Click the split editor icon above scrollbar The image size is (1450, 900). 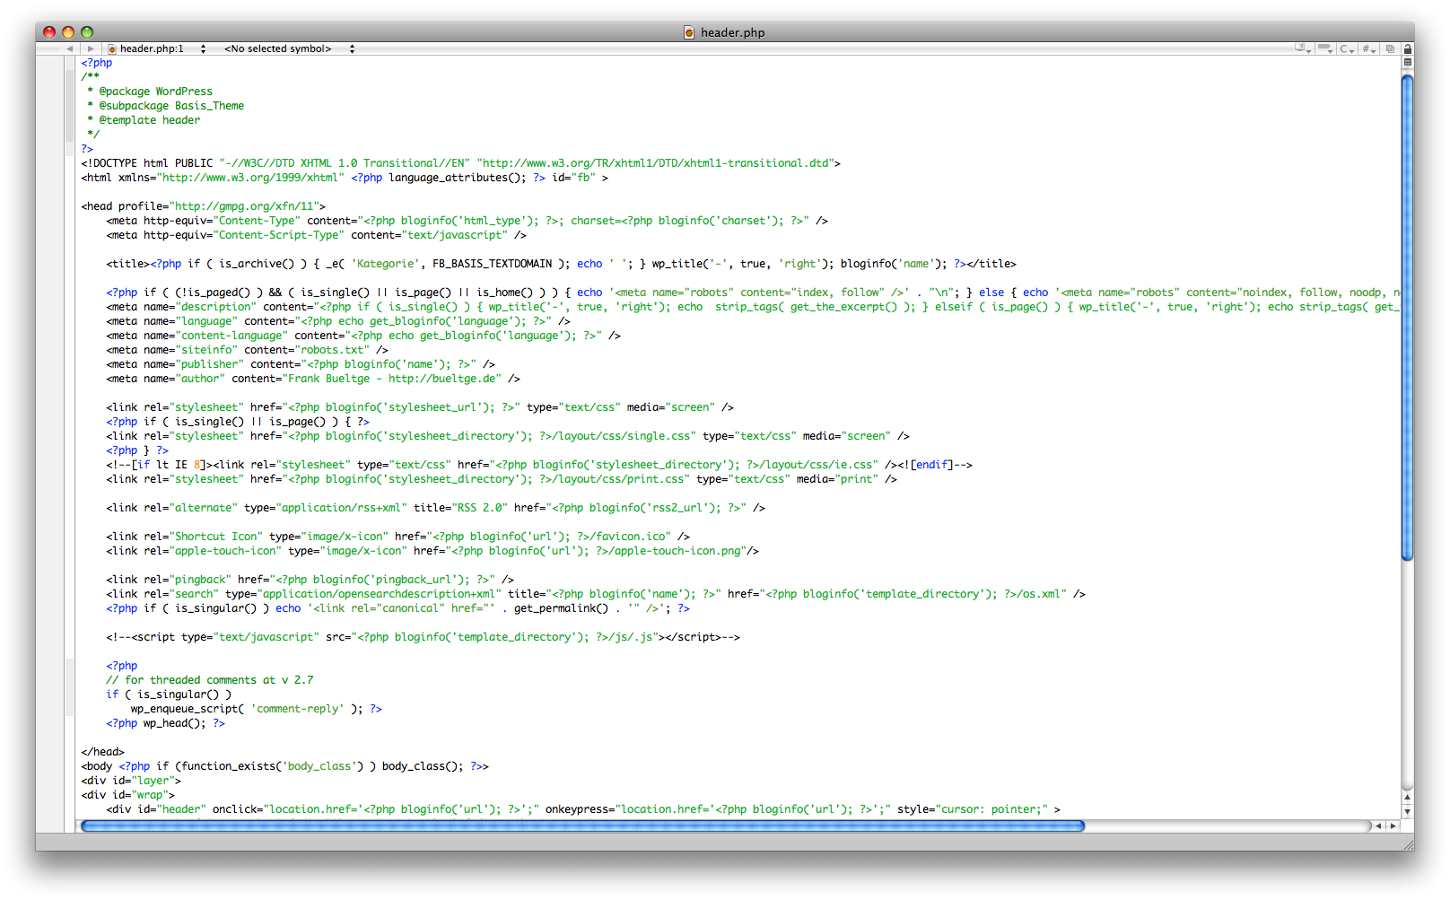click(1408, 62)
